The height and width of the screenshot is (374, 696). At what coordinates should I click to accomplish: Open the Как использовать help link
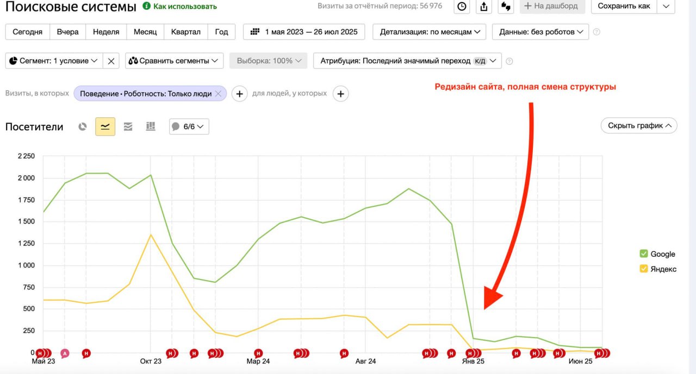pyautogui.click(x=179, y=7)
